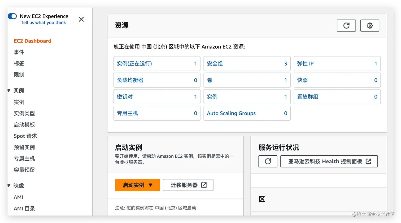The height and width of the screenshot is (223, 401).
Task: Click external link icon on 迁移服务器
Action: [x=204, y=185]
